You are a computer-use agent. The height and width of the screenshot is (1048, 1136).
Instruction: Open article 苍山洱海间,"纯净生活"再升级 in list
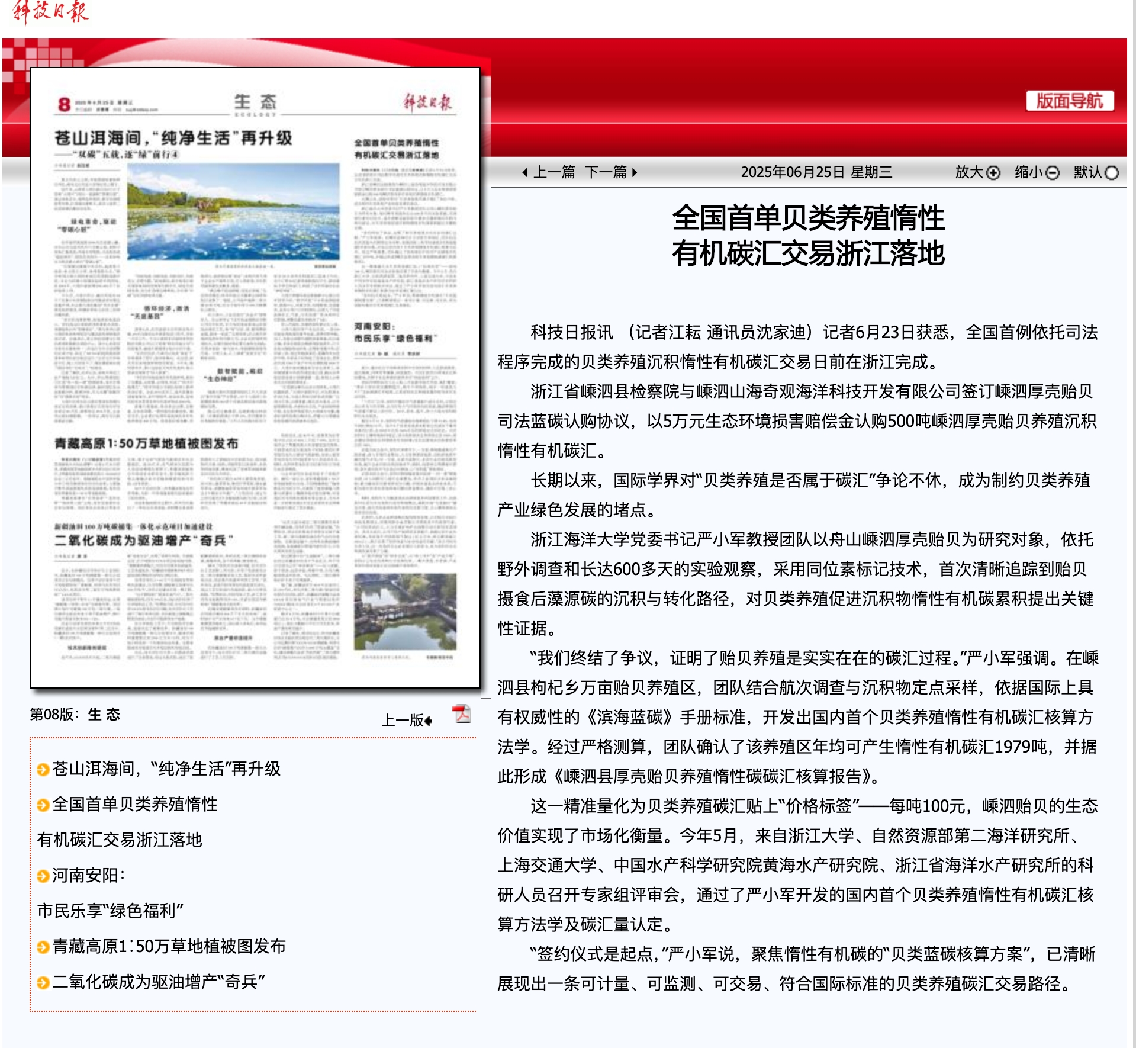pos(166,769)
